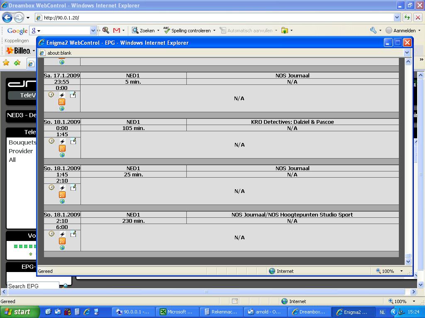The image size is (425, 318).
Task: Click orange RSS icon for KRO Detectives
Action: click(x=62, y=148)
